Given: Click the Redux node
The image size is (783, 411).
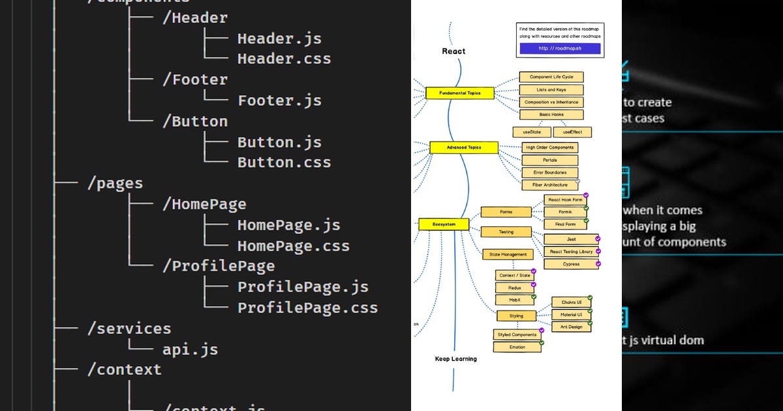Looking at the screenshot, I should 515,288.
